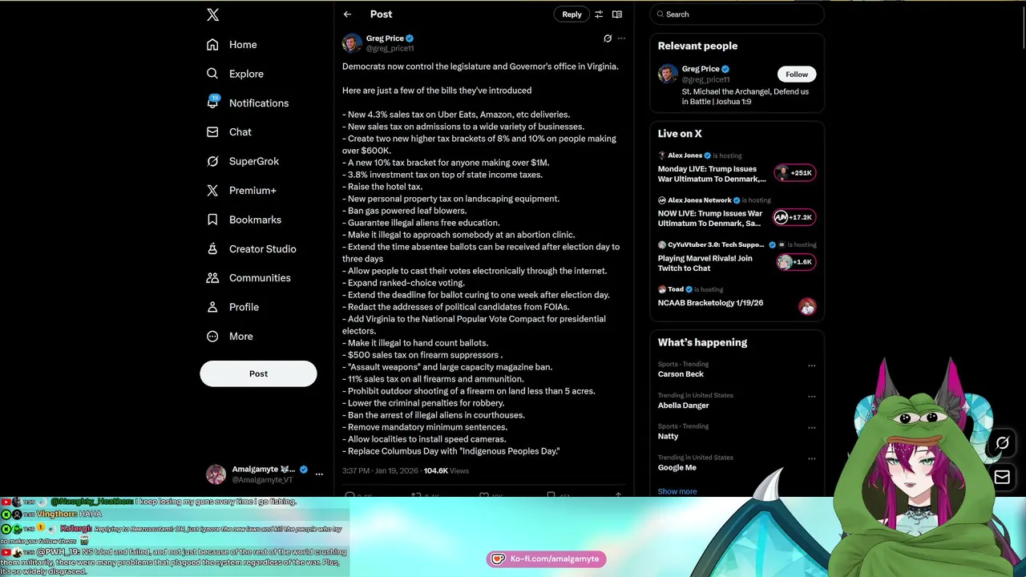1026x577 pixels.
Task: Open Greg Price avatar in Relevant people
Action: tap(668, 74)
